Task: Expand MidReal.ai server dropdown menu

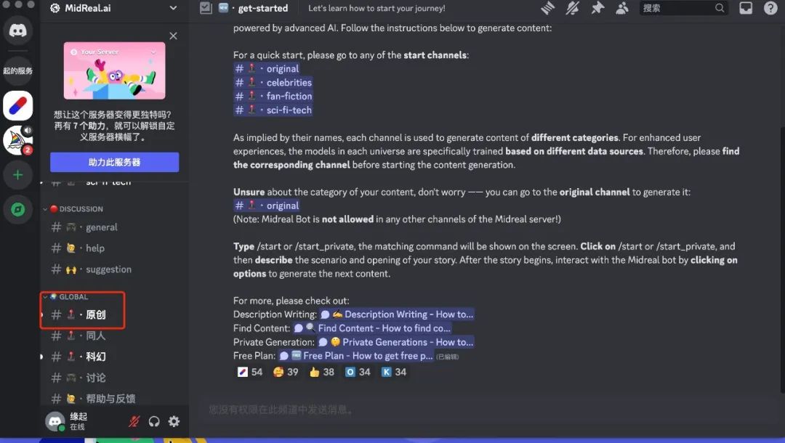Action: coord(173,8)
